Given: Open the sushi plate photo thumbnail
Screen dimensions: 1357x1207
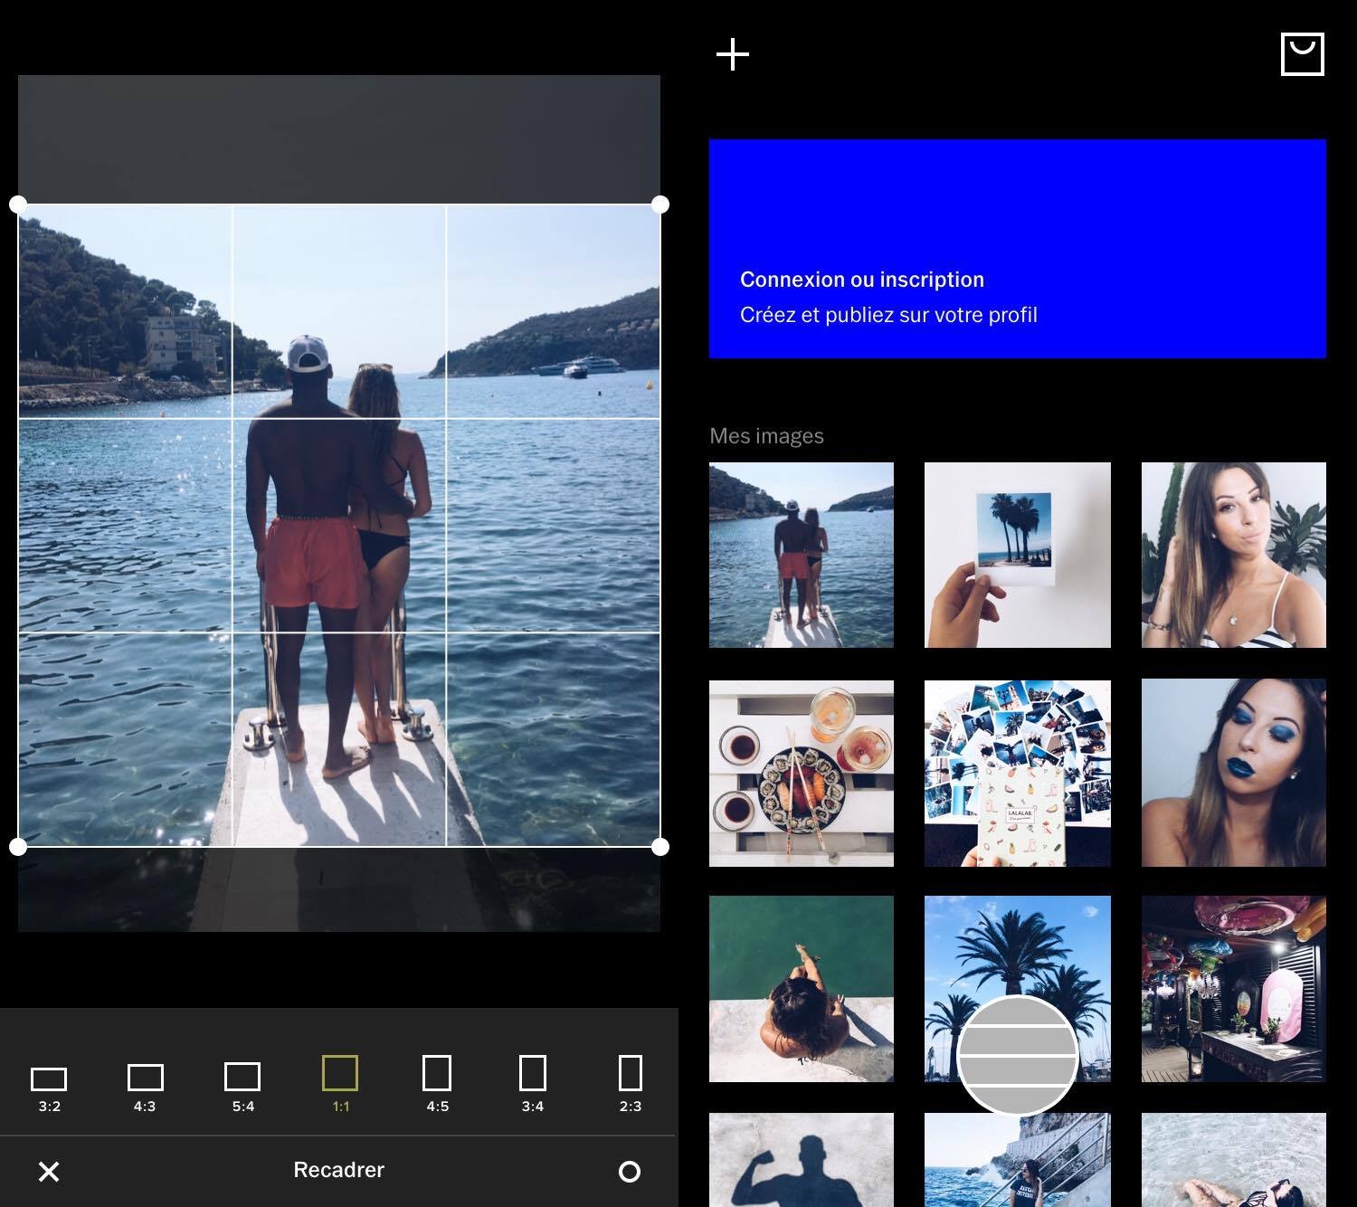Looking at the screenshot, I should (802, 774).
